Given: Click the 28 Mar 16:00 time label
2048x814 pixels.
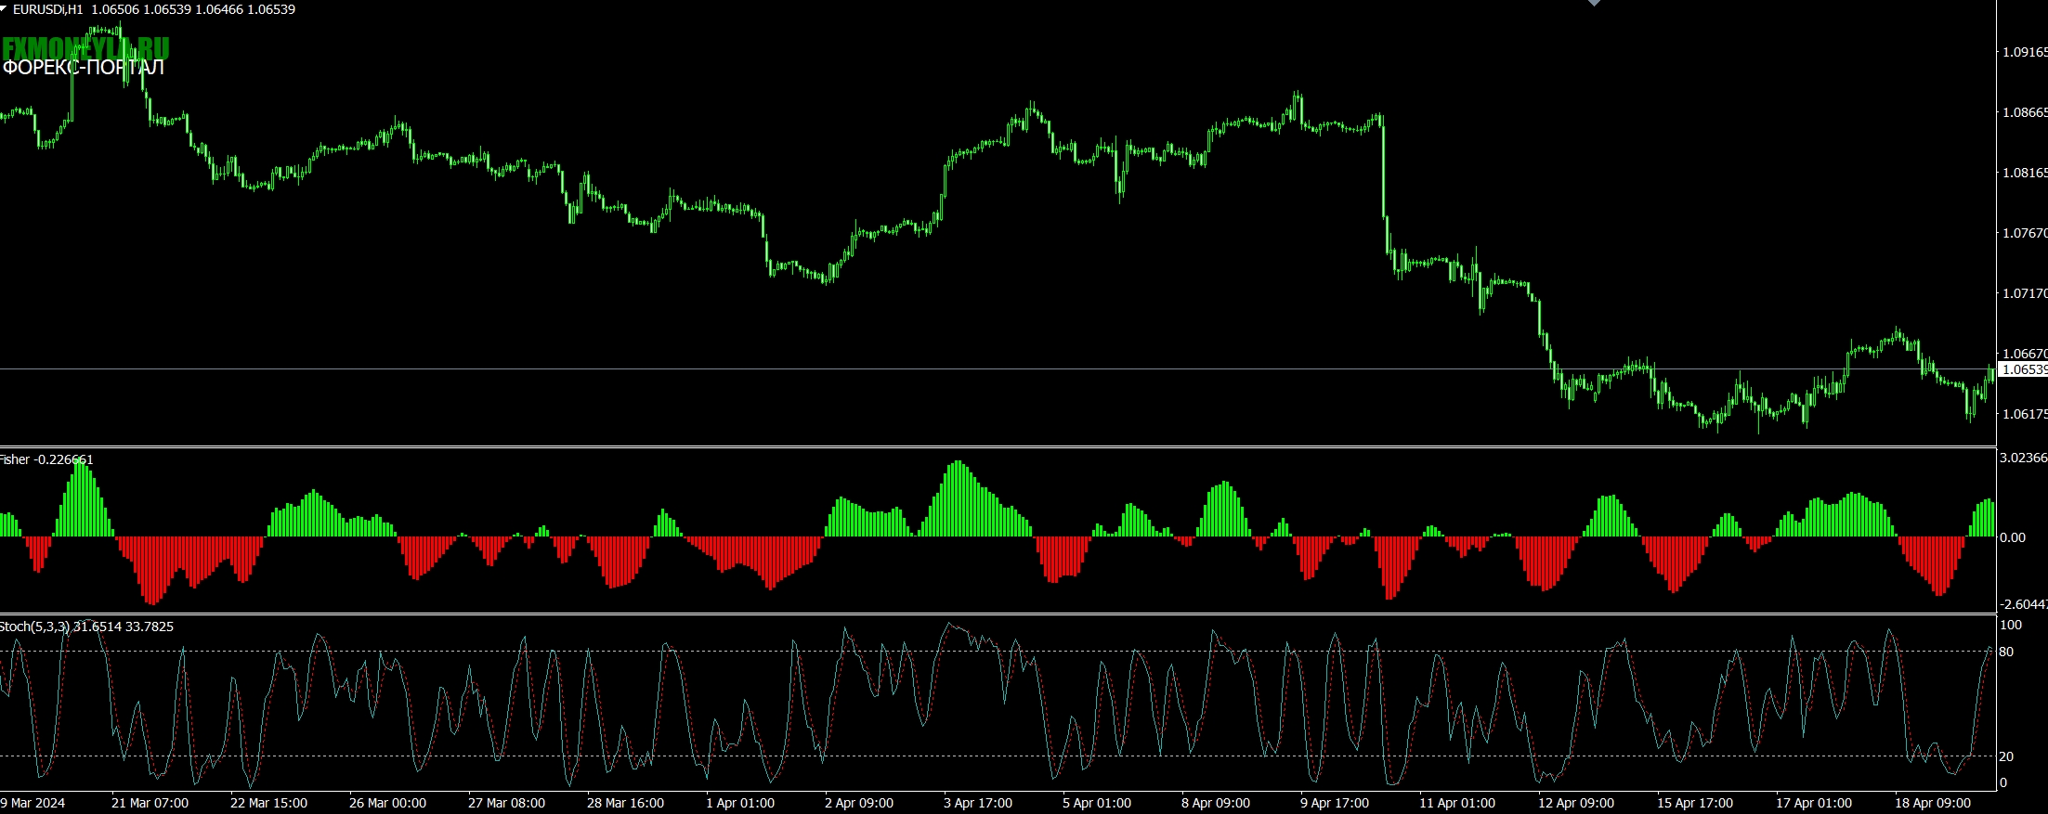Looking at the screenshot, I should point(625,803).
